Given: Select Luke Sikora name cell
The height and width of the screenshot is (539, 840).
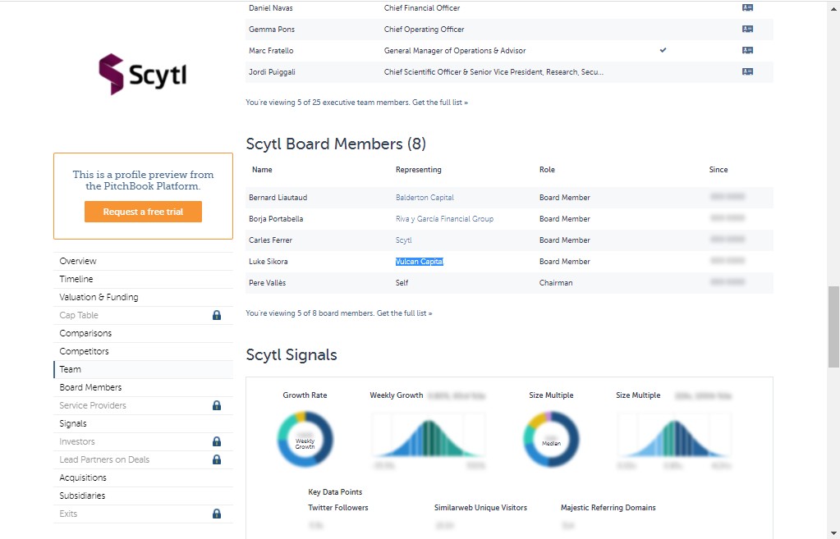Looking at the screenshot, I should pyautogui.click(x=268, y=262).
